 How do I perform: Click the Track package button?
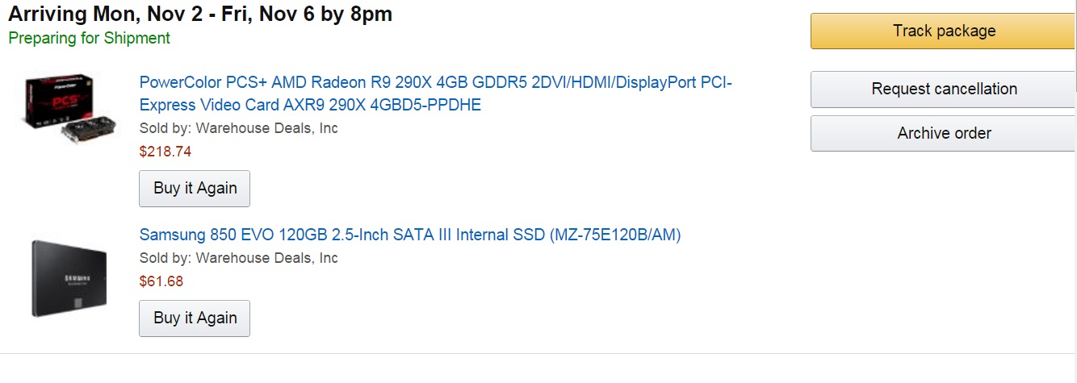click(x=943, y=31)
